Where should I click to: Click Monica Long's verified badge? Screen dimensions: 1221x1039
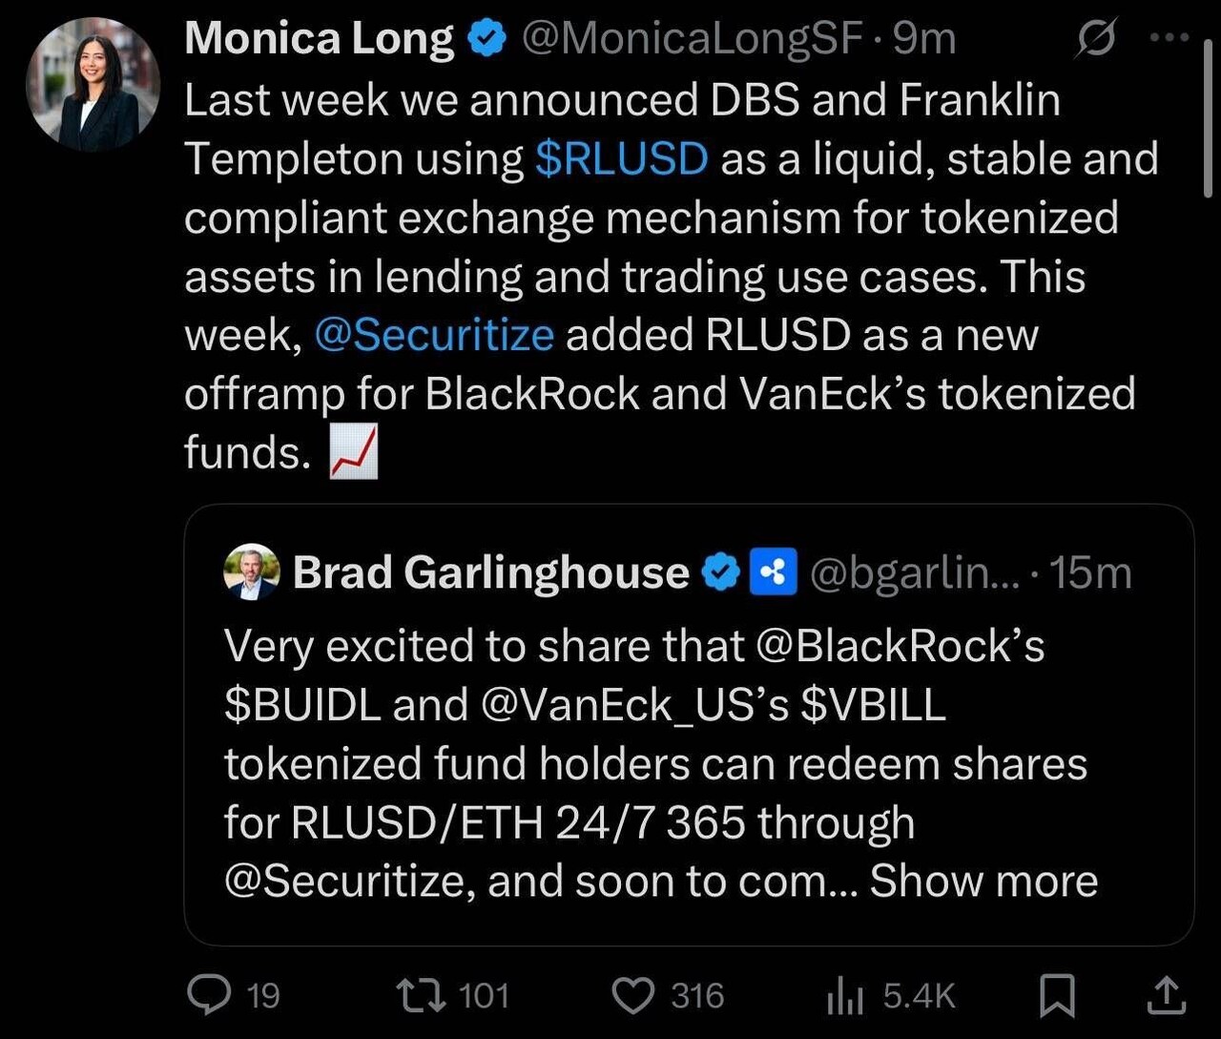pyautogui.click(x=486, y=40)
